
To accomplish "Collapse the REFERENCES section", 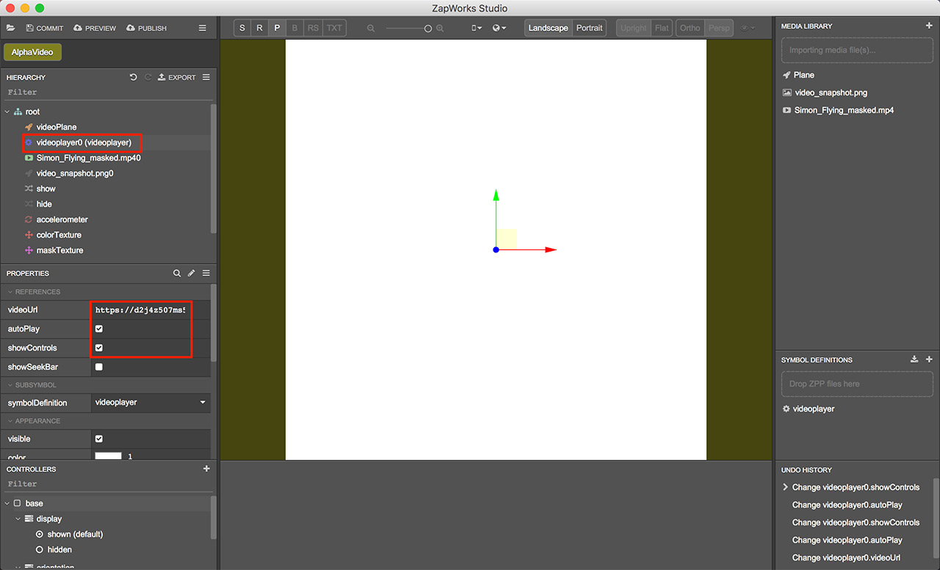I will 10,292.
